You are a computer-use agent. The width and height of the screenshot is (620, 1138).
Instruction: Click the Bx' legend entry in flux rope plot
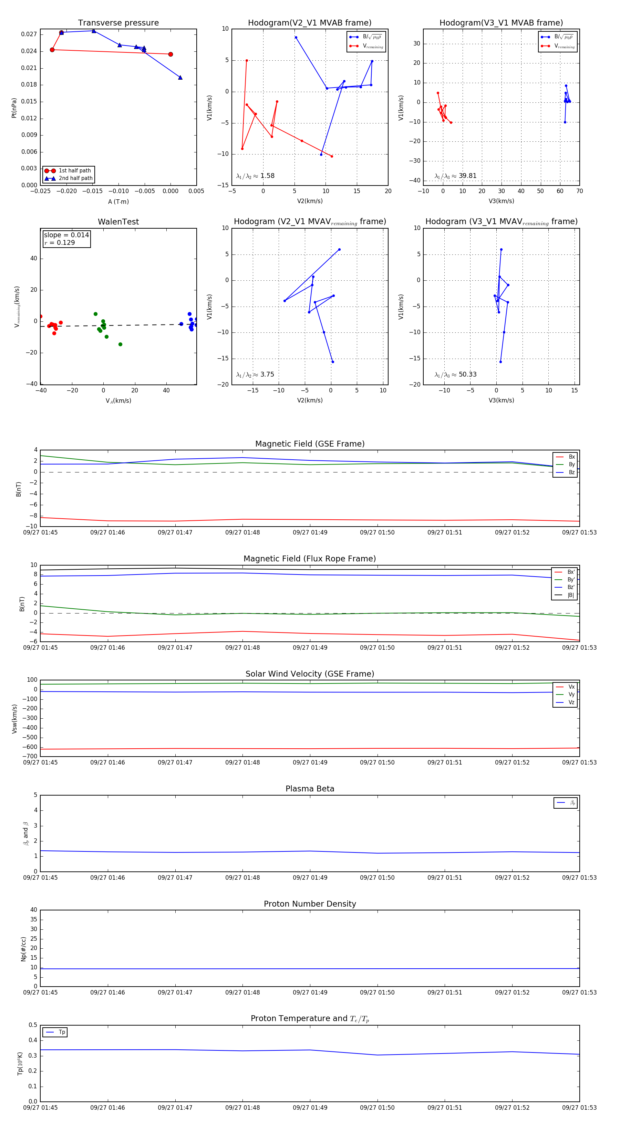[x=565, y=572]
